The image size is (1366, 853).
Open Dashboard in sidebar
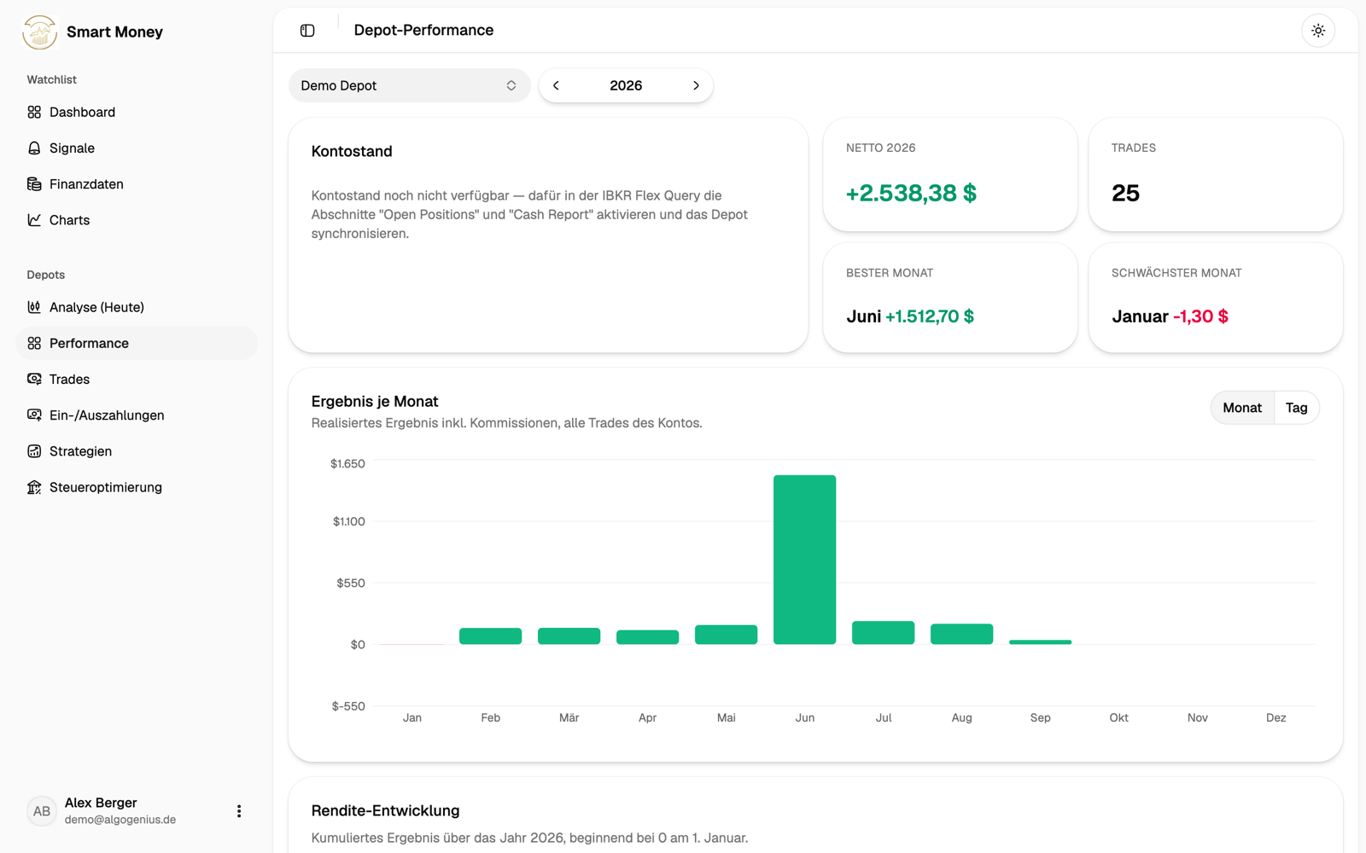point(137,112)
